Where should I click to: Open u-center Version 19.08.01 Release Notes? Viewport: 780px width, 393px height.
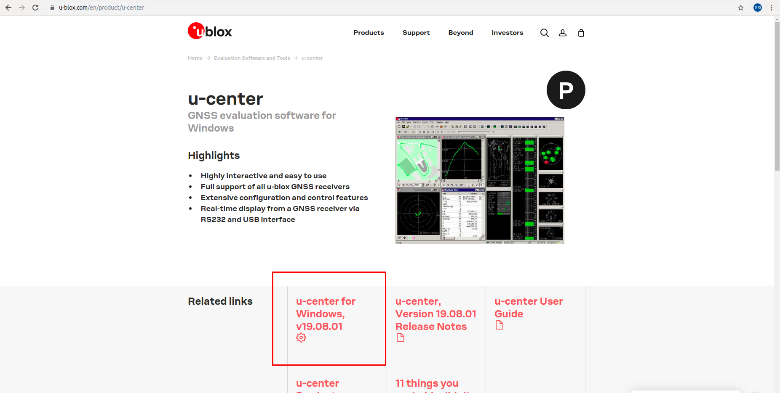(x=435, y=314)
